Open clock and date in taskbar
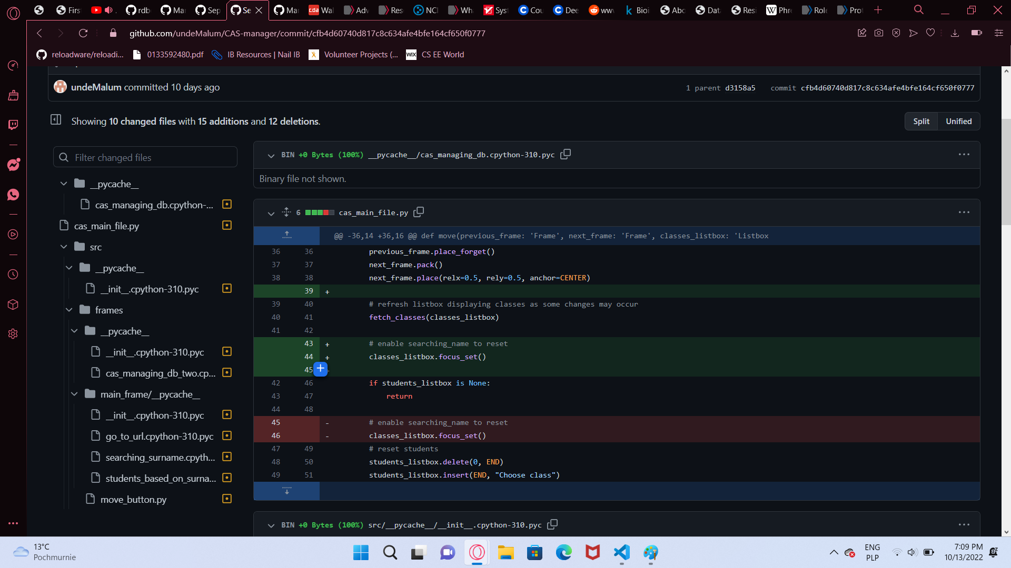This screenshot has height=568, width=1011. pyautogui.click(x=963, y=552)
